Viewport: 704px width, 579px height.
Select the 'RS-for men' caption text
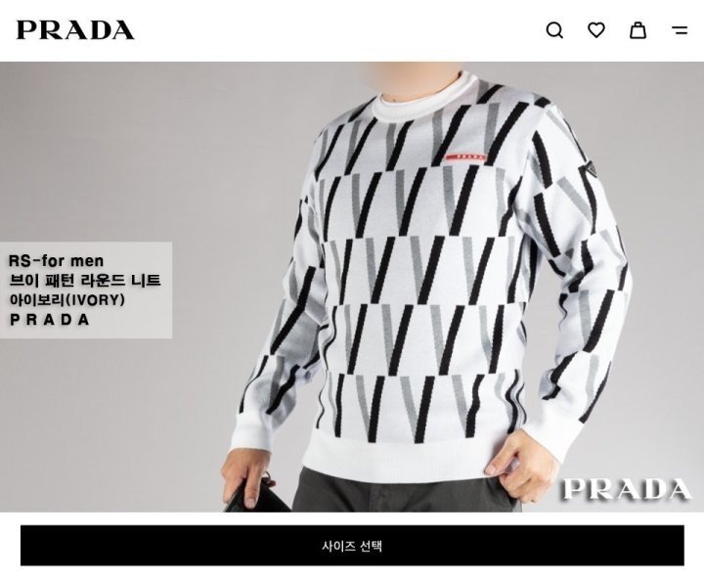[x=56, y=260]
